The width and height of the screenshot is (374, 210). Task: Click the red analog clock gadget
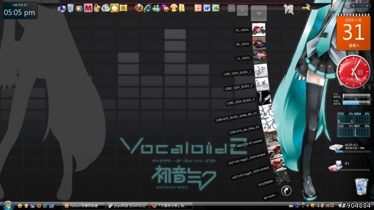[353, 72]
